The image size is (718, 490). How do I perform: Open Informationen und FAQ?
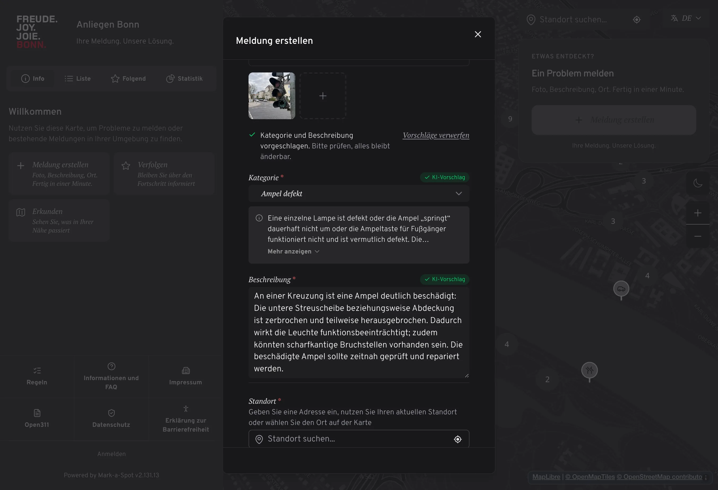coord(111,376)
